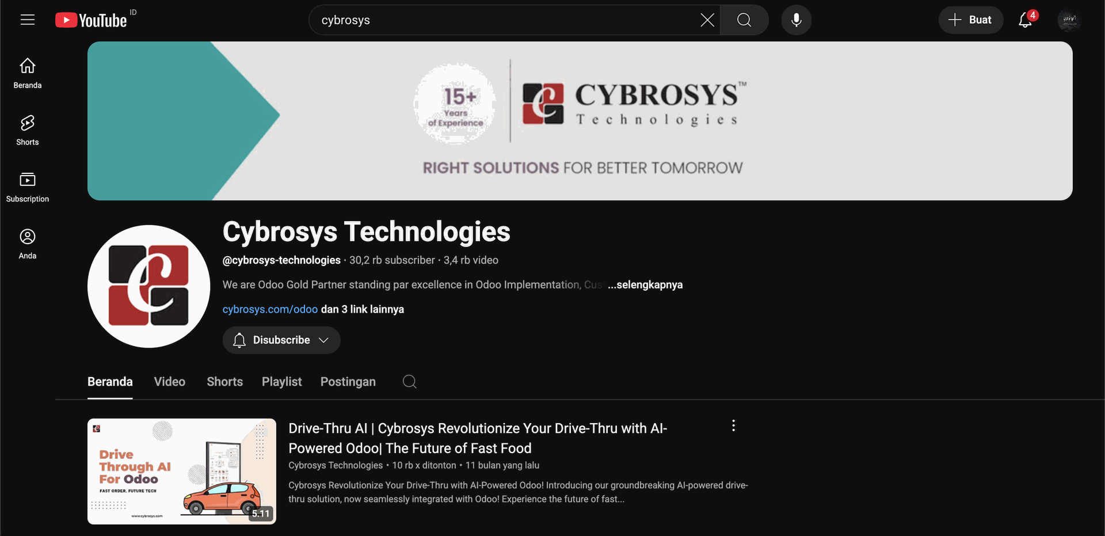Open Drive-Thru AI video title

tap(478, 438)
